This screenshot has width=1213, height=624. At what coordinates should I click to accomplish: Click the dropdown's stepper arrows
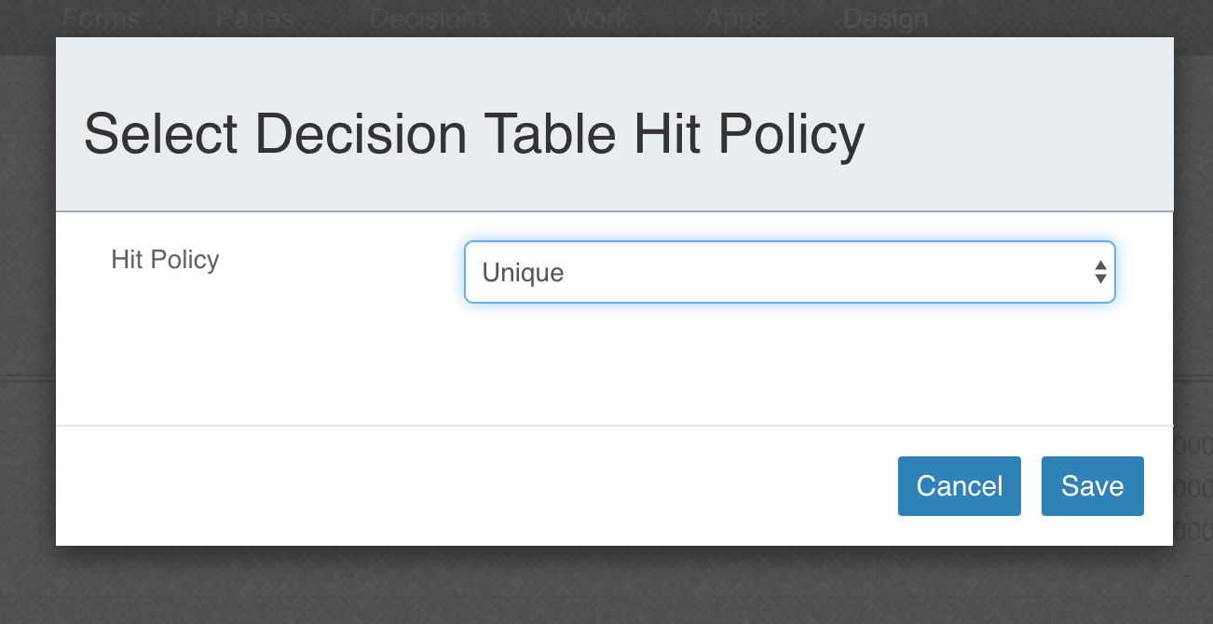(x=1099, y=271)
